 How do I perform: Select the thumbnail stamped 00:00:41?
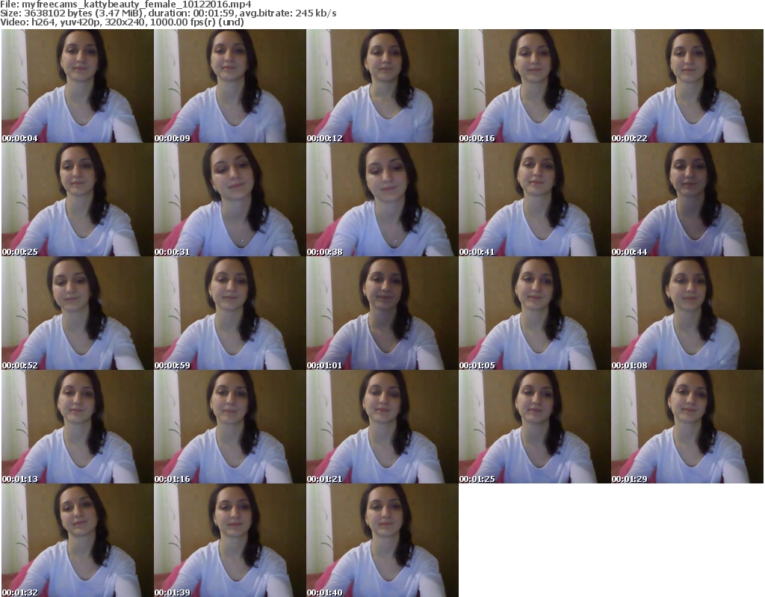point(535,199)
